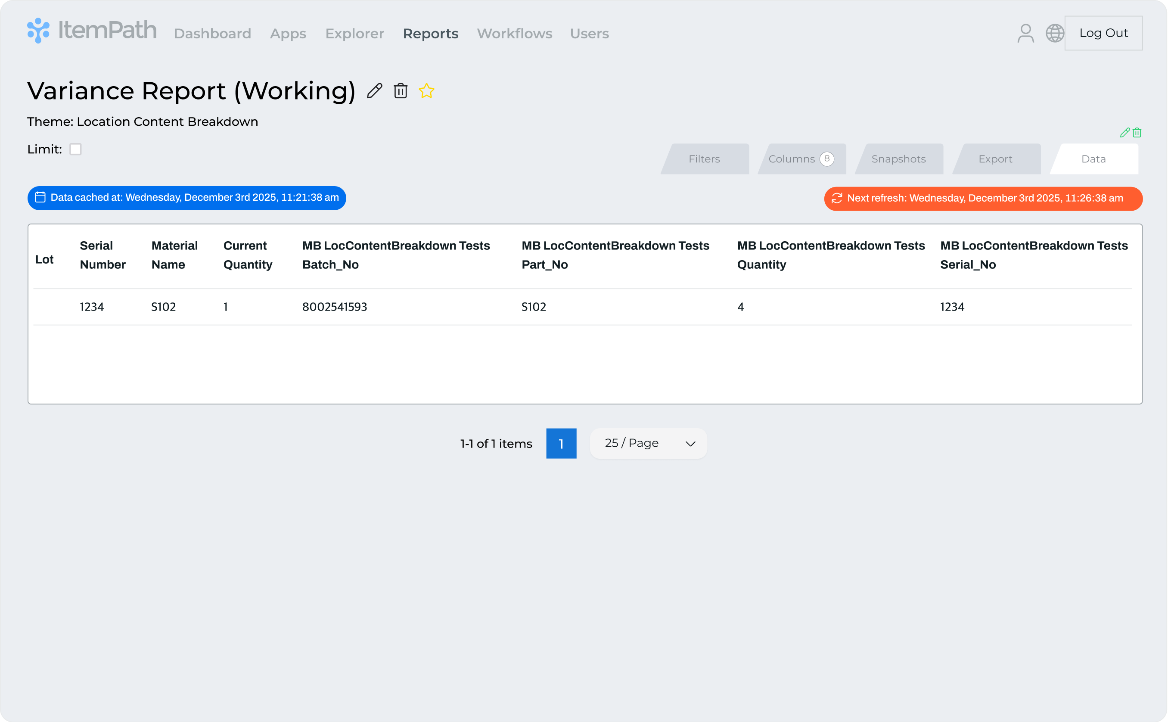This screenshot has height=722, width=1168.
Task: Open the Workflows navigation link
Action: coord(515,34)
